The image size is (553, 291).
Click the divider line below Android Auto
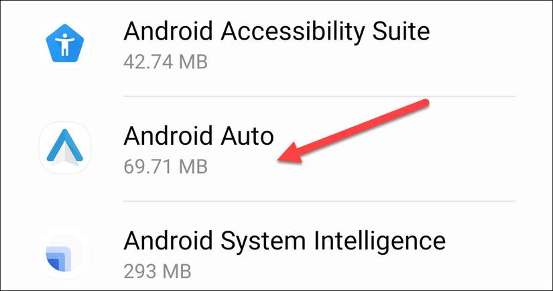click(320, 201)
